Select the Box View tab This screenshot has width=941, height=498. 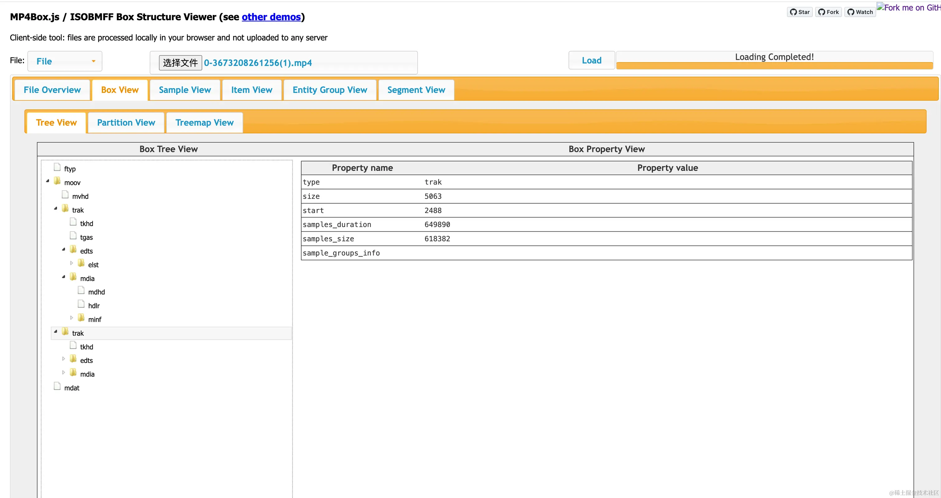pyautogui.click(x=120, y=90)
